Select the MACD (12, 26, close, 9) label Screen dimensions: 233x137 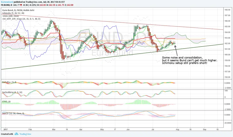[x=13, y=113]
